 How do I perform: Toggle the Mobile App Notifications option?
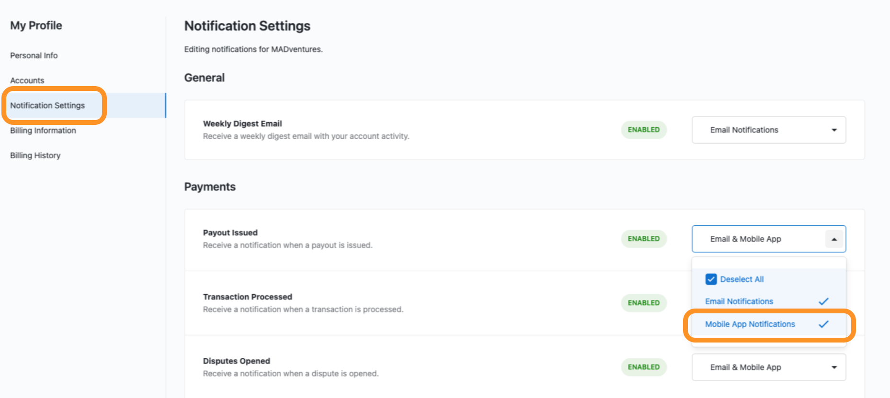(x=750, y=324)
